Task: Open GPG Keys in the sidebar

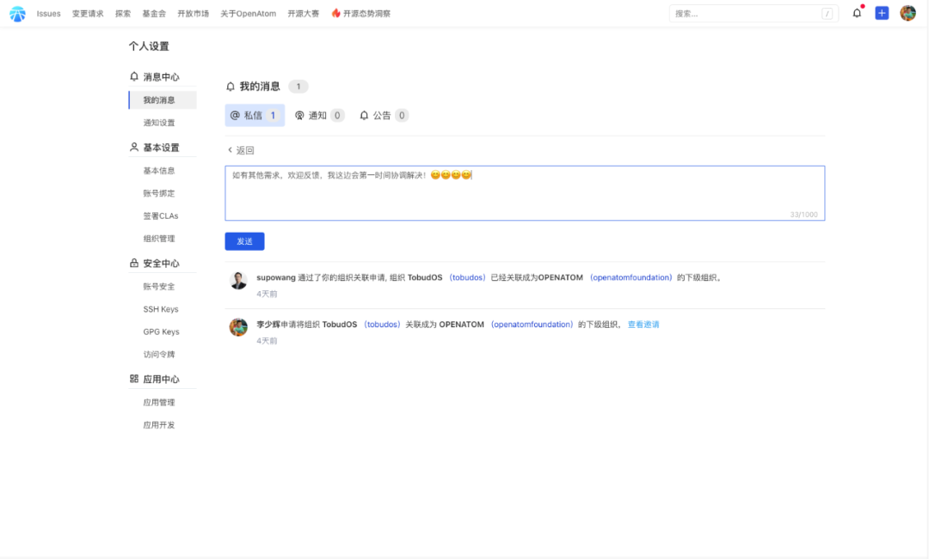Action: point(161,331)
